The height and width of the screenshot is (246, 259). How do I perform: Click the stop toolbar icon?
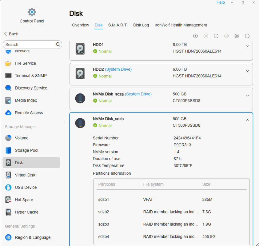[x=206, y=36]
